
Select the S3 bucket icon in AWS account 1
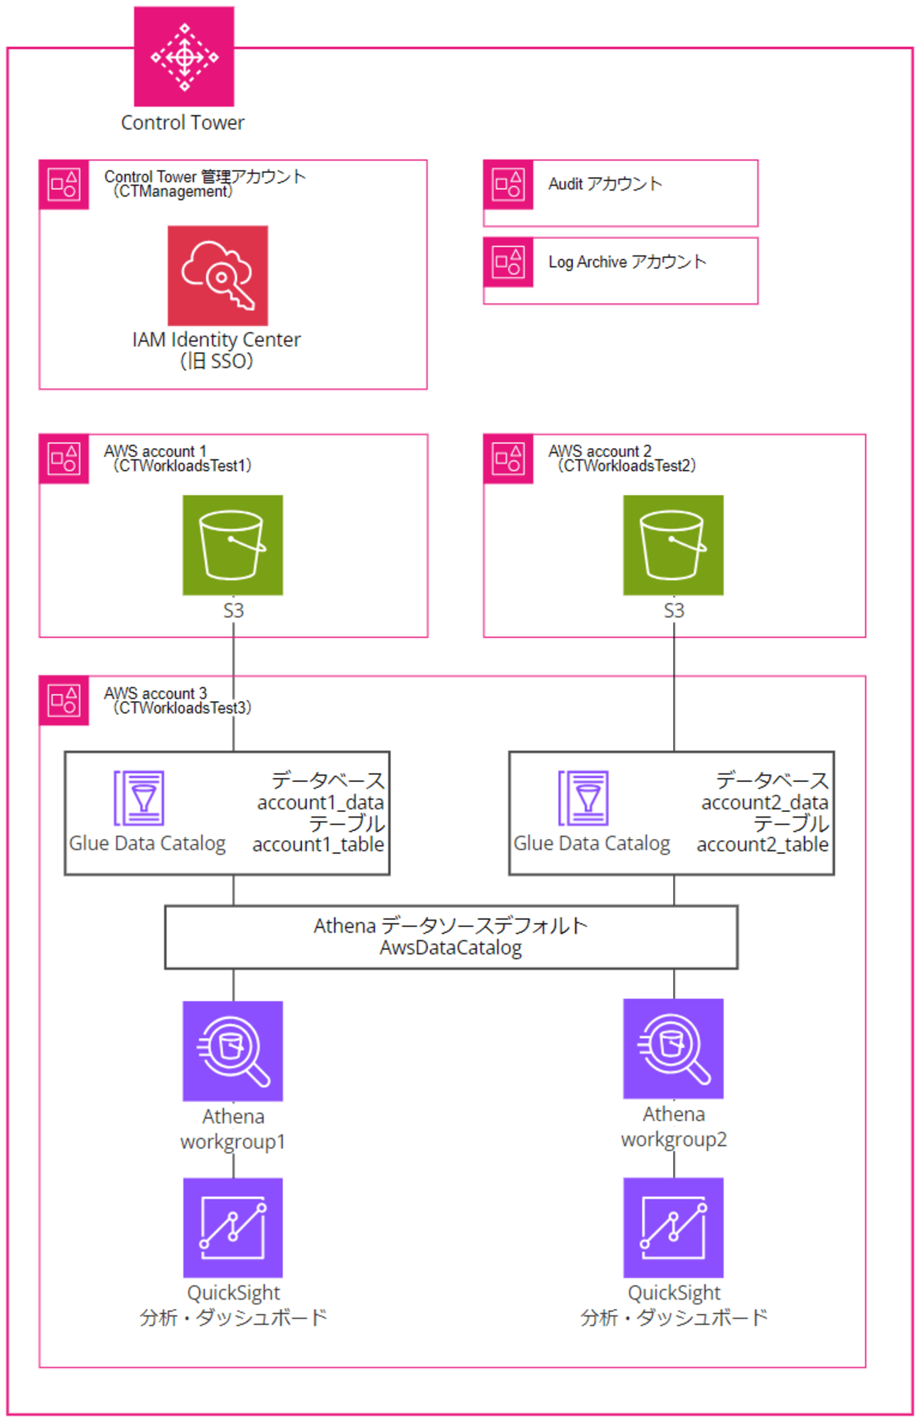tap(232, 545)
